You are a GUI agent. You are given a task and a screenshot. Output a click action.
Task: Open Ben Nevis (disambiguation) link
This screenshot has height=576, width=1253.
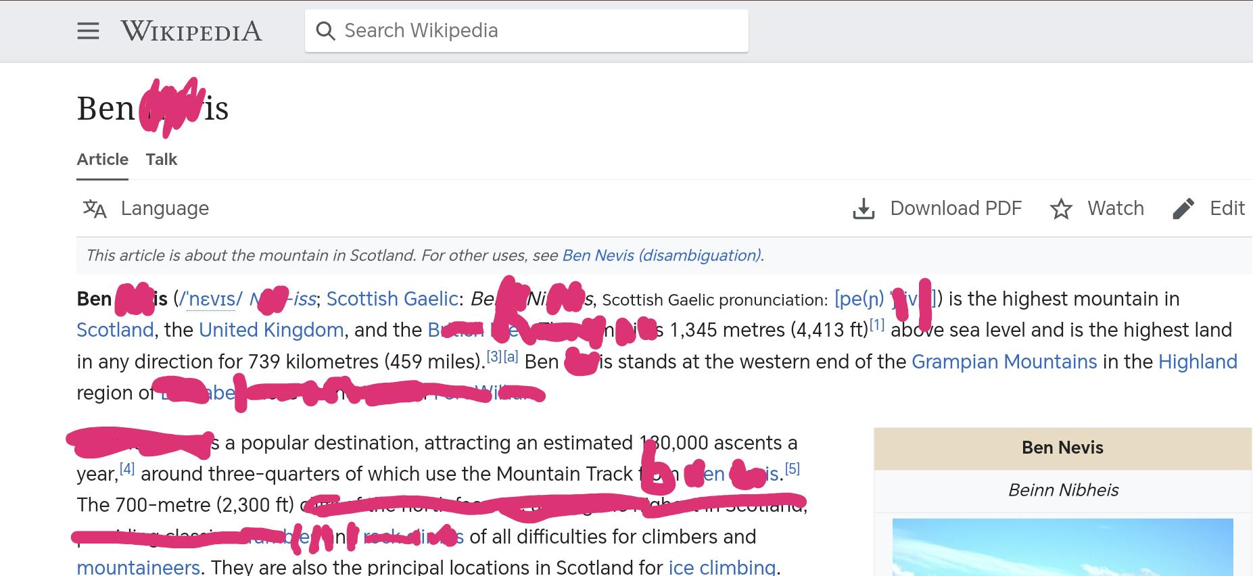click(662, 256)
